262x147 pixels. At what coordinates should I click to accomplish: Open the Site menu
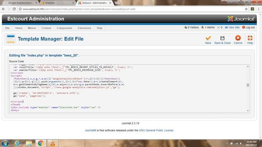point(7,28)
